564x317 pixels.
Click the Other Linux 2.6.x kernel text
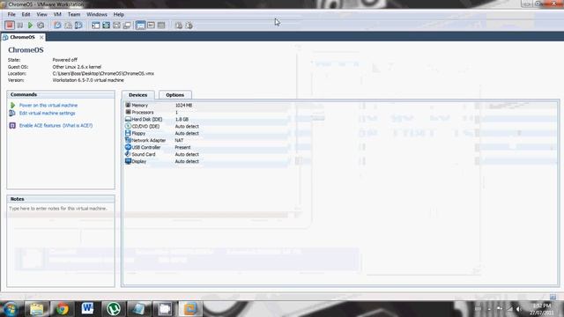pyautogui.click(x=77, y=67)
